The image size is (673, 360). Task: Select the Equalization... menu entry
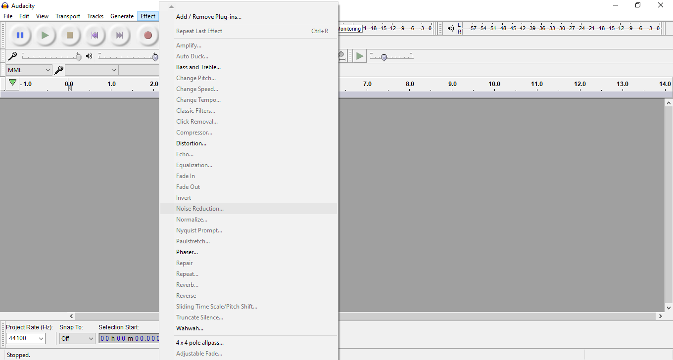point(248,165)
